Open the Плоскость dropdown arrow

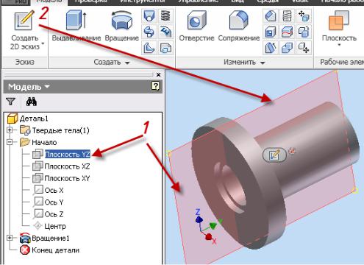pos(340,45)
